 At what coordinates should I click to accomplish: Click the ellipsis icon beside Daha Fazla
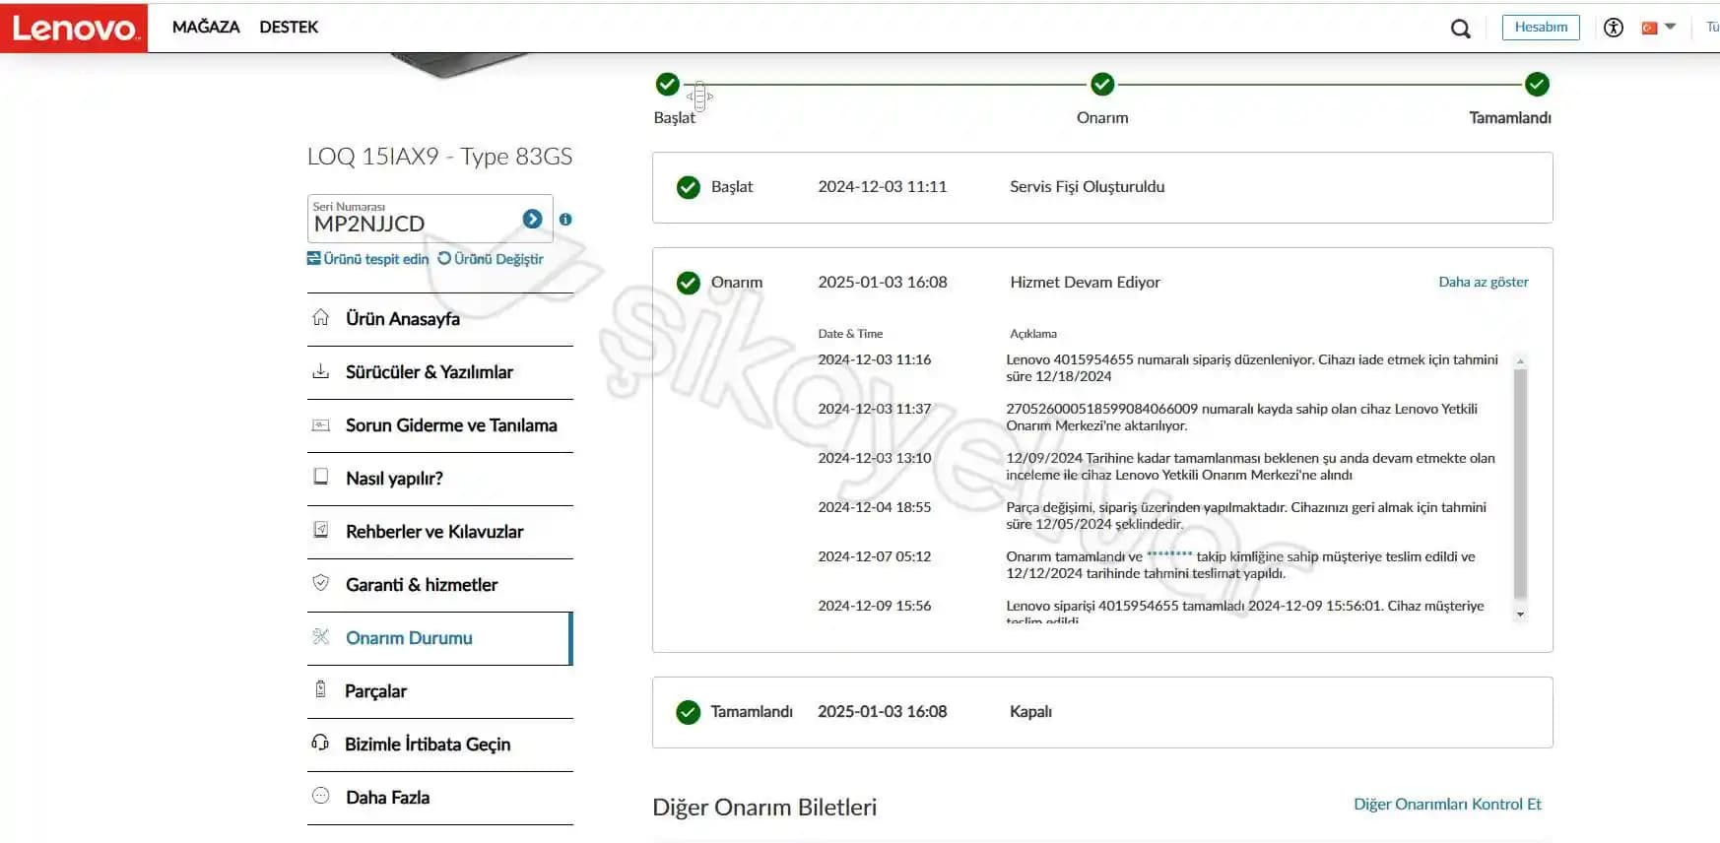[320, 796]
